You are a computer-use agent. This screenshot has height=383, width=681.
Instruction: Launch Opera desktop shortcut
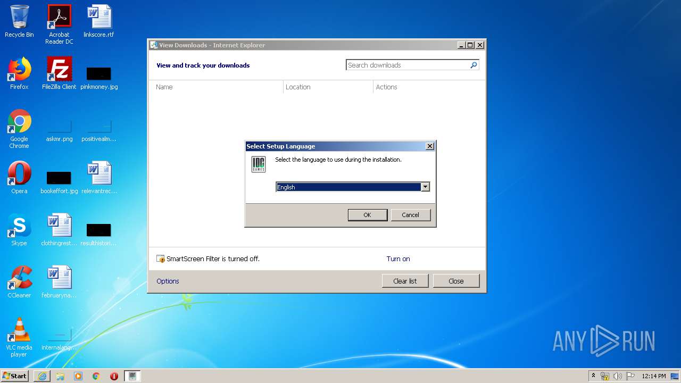pos(19,178)
